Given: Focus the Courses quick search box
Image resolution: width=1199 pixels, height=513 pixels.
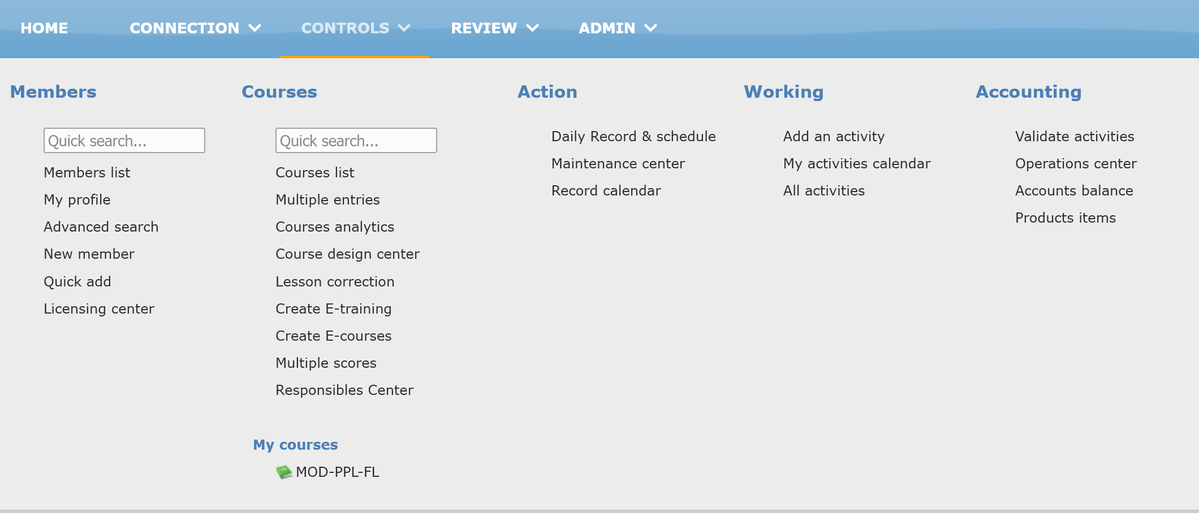Looking at the screenshot, I should (x=356, y=141).
